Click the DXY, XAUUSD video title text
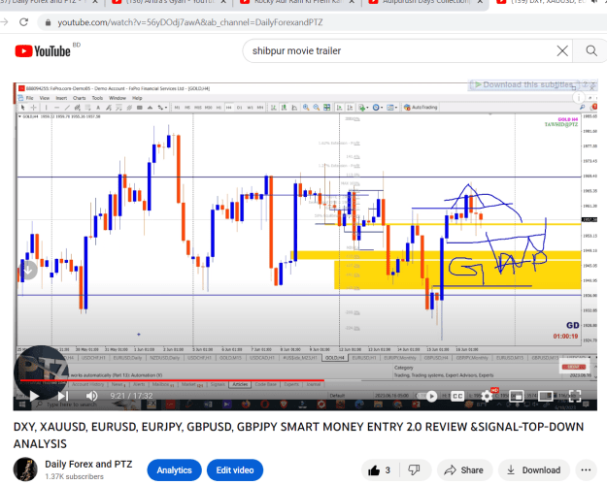The image size is (607, 485). (298, 436)
